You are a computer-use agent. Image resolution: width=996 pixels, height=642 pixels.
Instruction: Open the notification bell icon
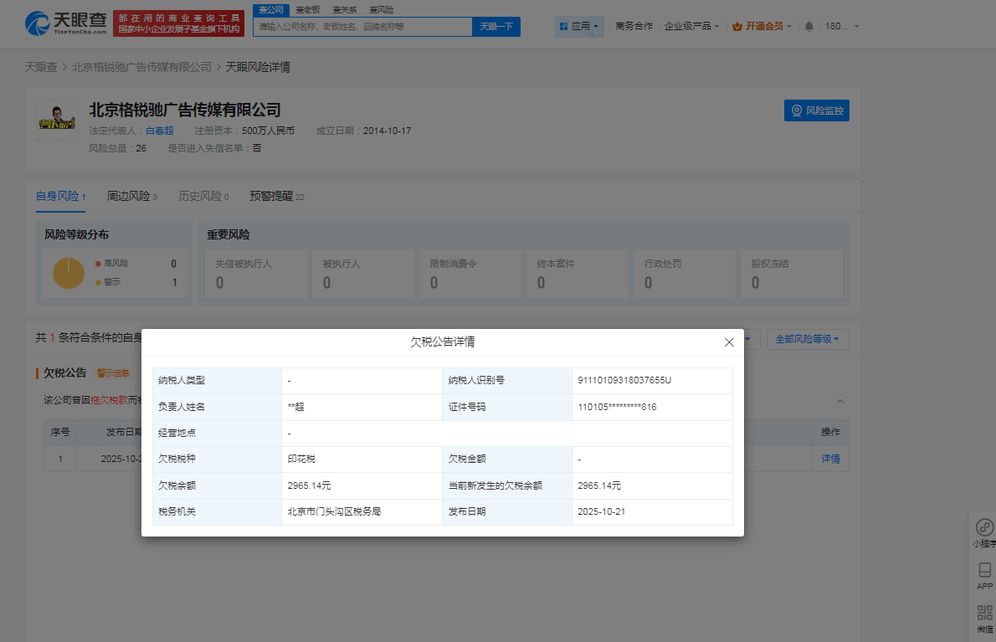tap(809, 27)
